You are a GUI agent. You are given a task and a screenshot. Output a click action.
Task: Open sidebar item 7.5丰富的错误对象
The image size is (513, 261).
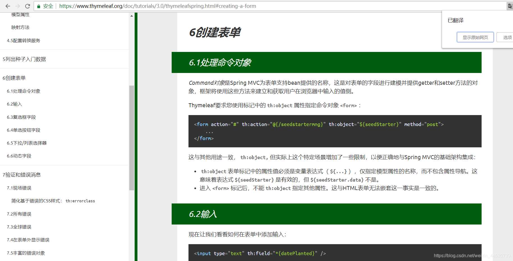point(26,253)
